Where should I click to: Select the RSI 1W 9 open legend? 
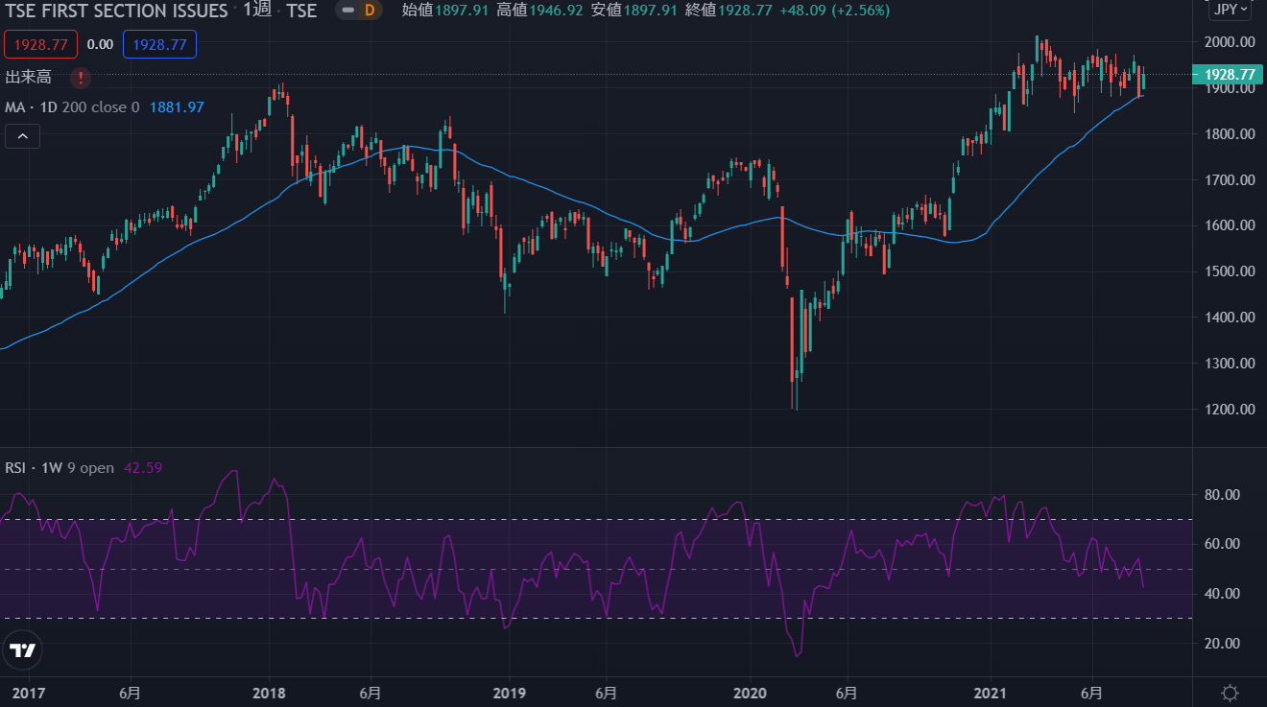60,468
